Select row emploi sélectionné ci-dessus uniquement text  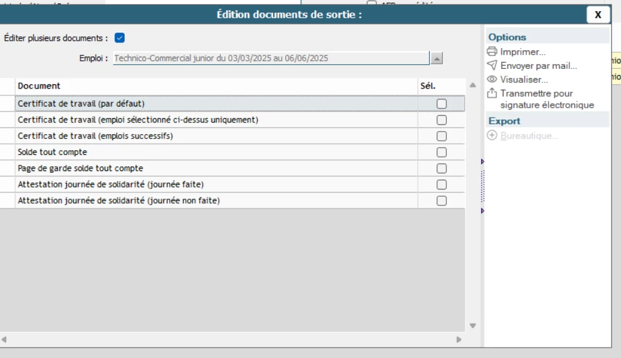point(138,119)
